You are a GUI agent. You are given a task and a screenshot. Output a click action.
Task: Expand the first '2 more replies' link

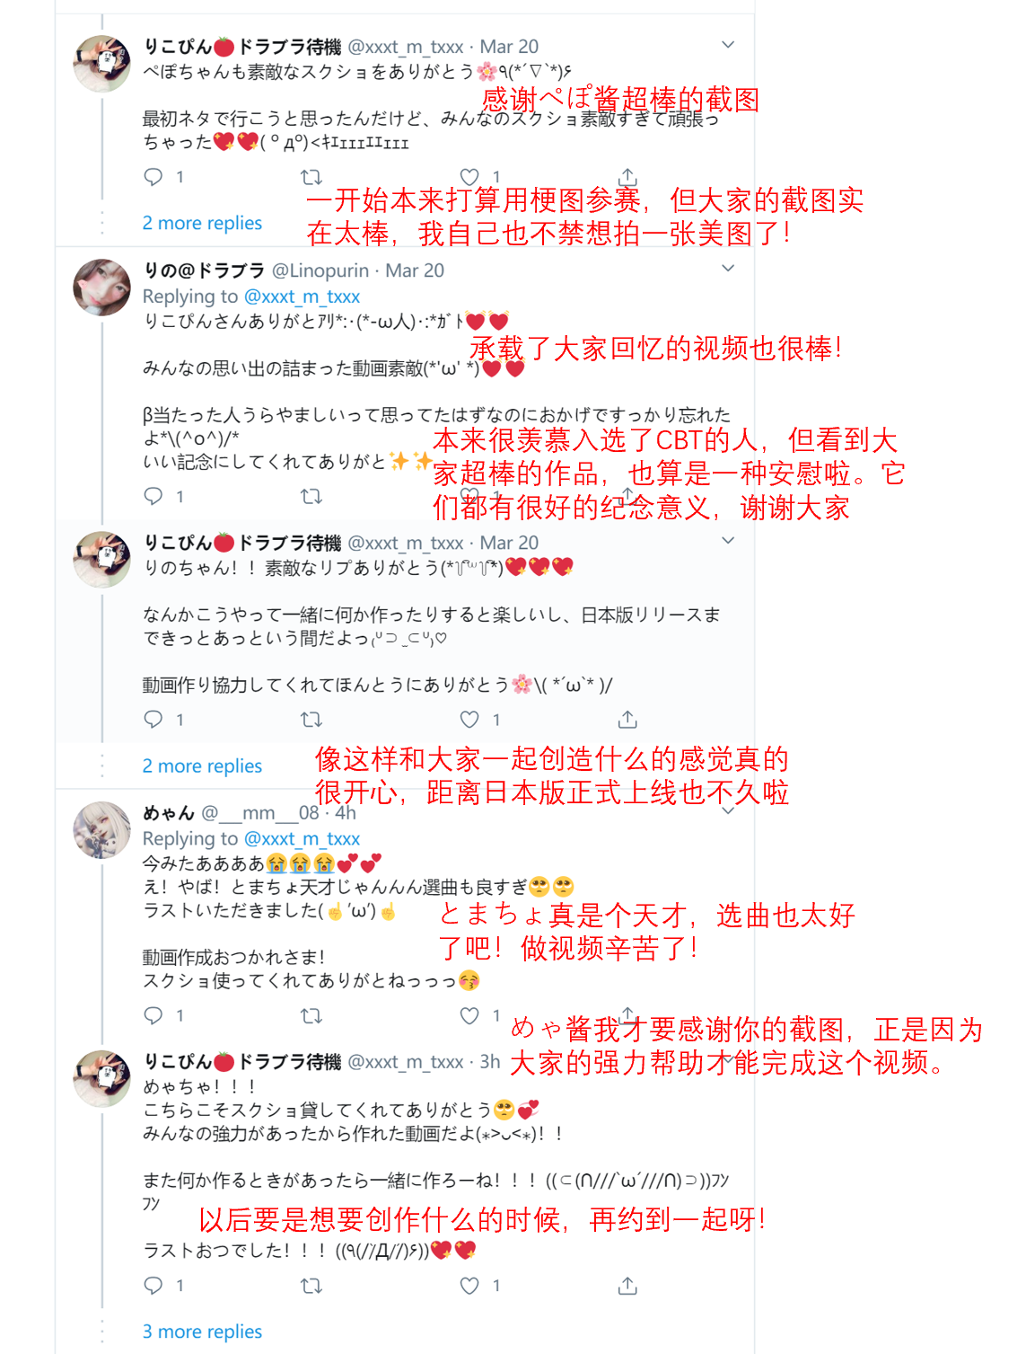(202, 223)
